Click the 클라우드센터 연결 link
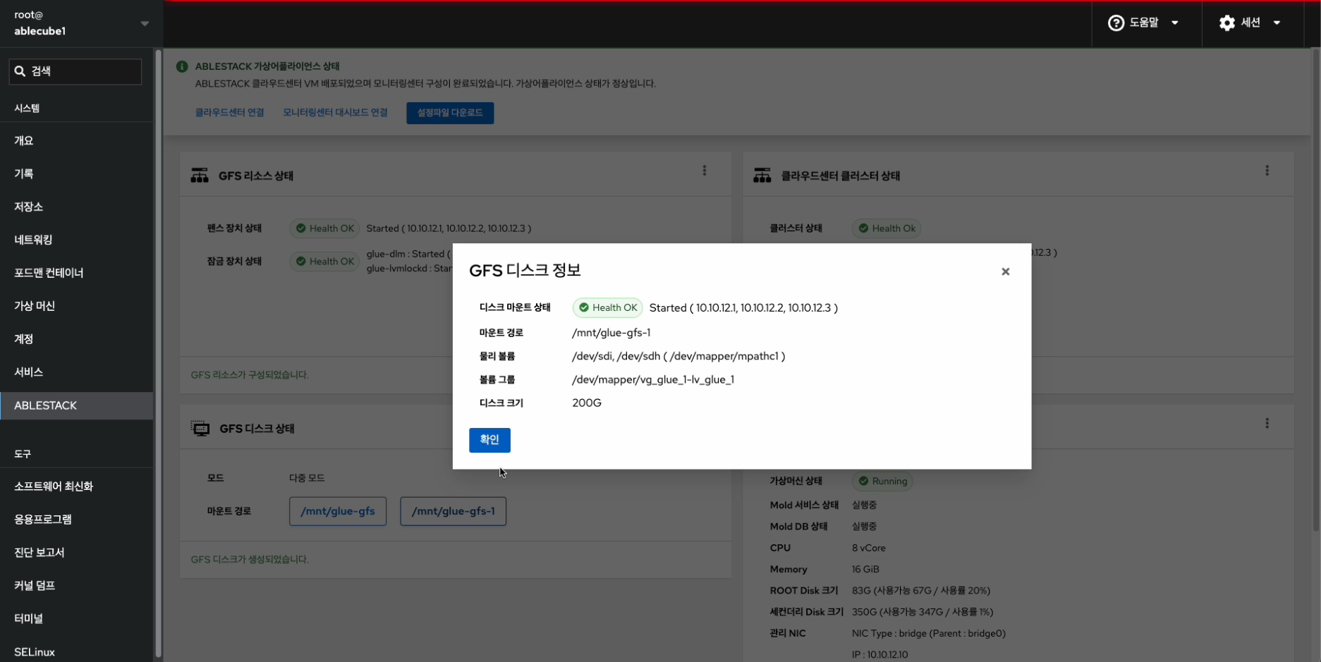The height and width of the screenshot is (662, 1321). [229, 113]
